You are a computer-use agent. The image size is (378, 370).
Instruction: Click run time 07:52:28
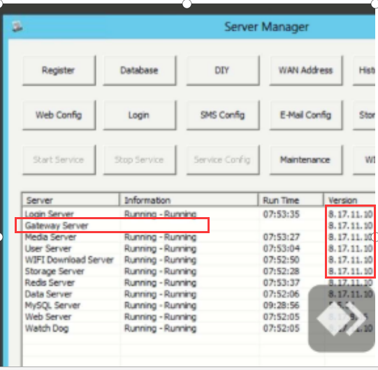coord(281,272)
